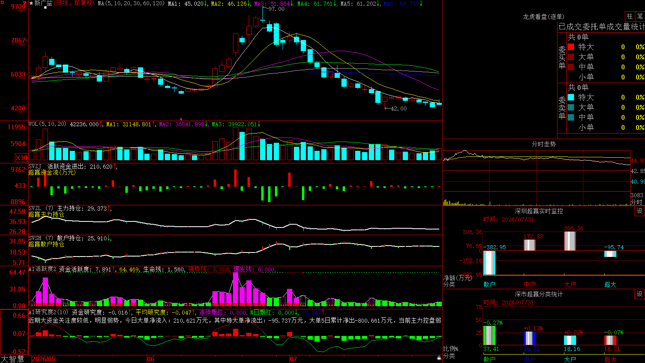Image resolution: width=645 pixels, height=363 pixels.
Task: Click the 已成交委托单成交量统计 header
Action: (601, 27)
